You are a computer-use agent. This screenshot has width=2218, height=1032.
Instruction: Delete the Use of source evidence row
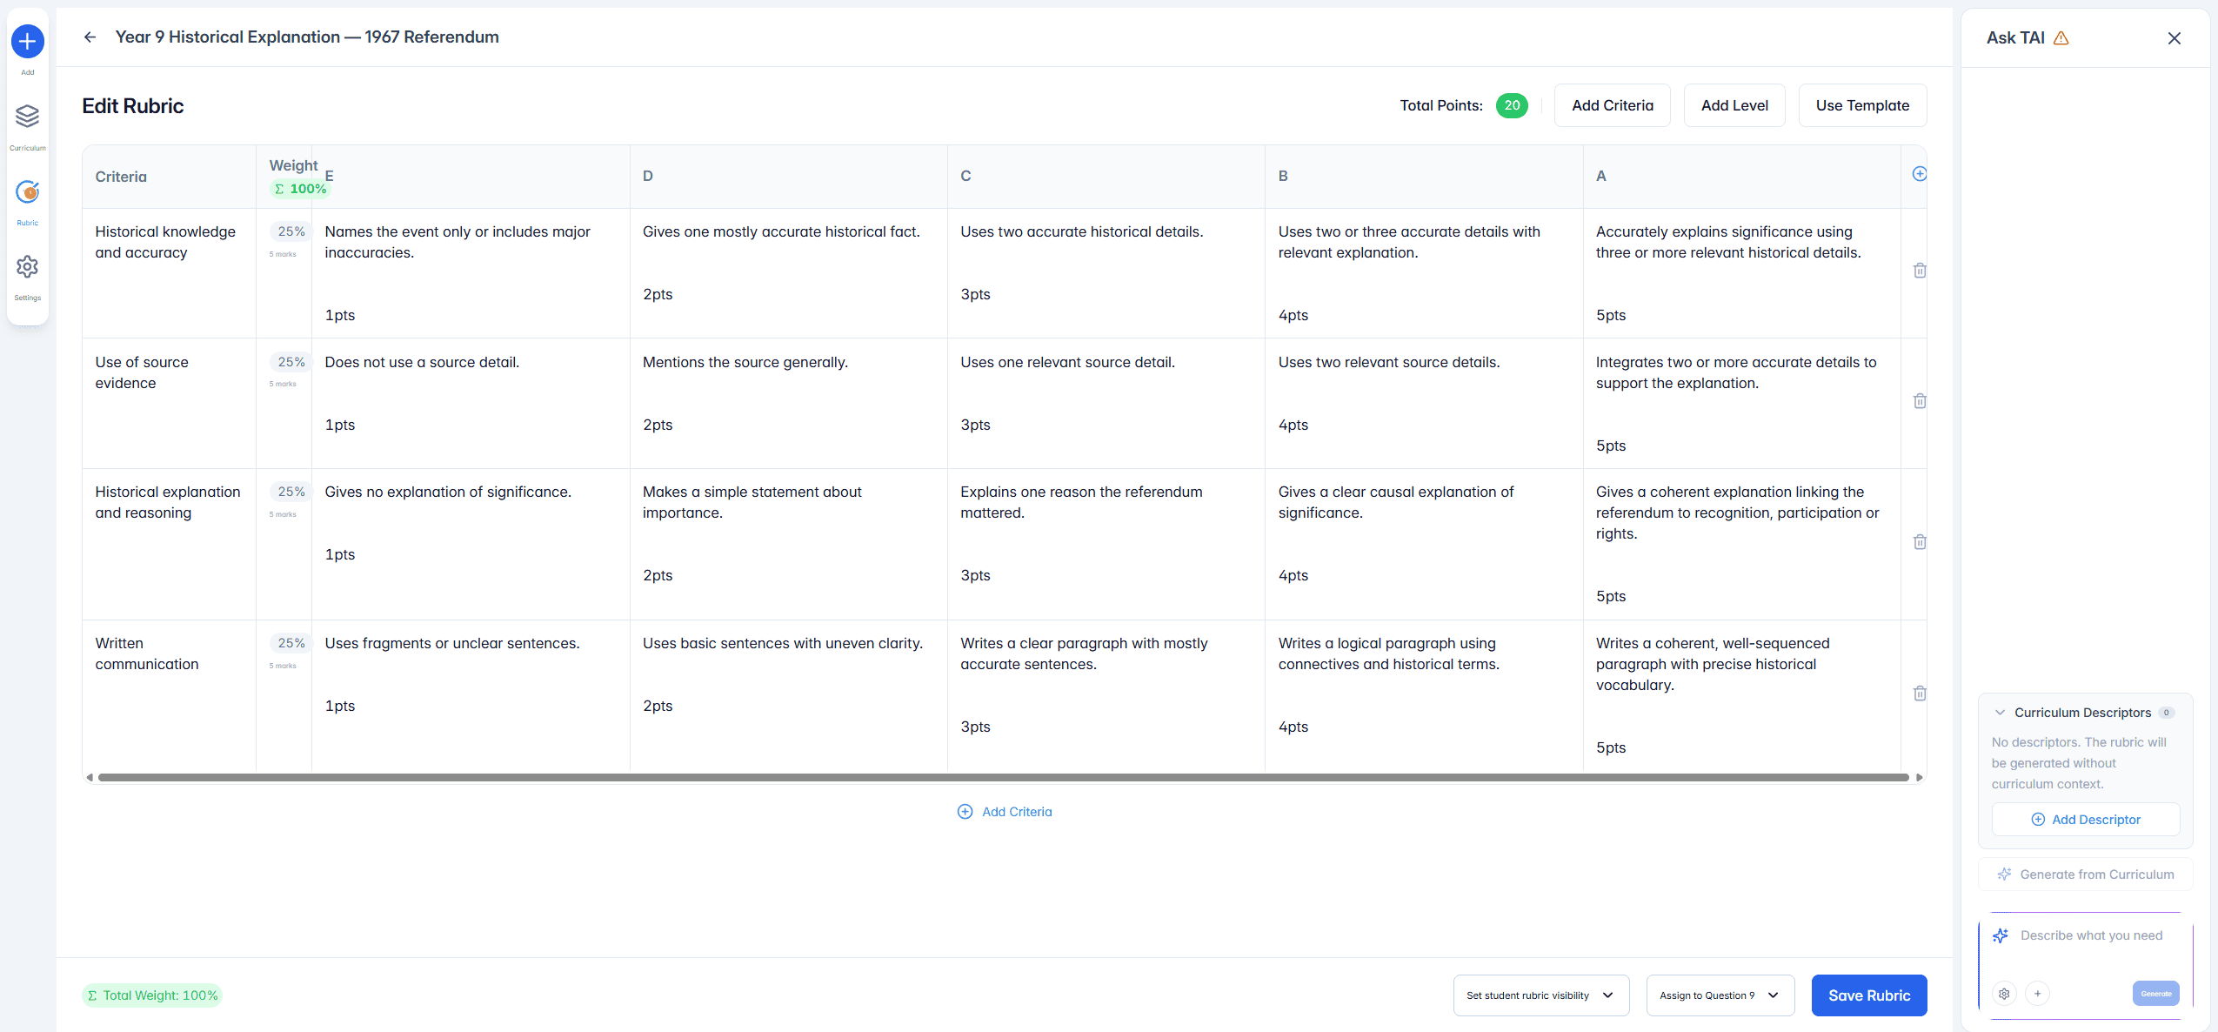coord(1920,401)
